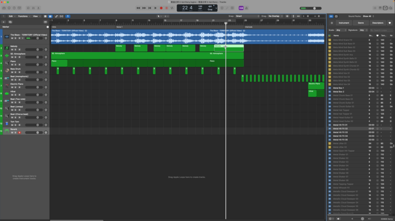The height and width of the screenshot is (221, 395).
Task: Toggle Cycle mode button
Action: (x=172, y=8)
